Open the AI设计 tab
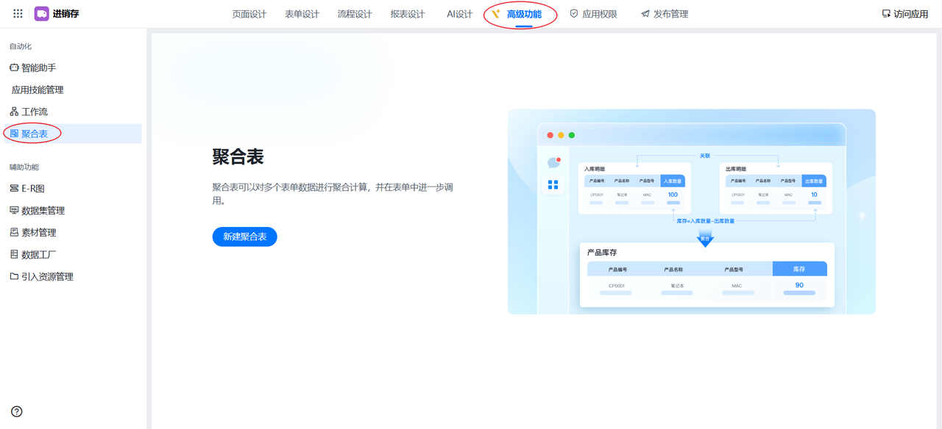 coord(459,14)
